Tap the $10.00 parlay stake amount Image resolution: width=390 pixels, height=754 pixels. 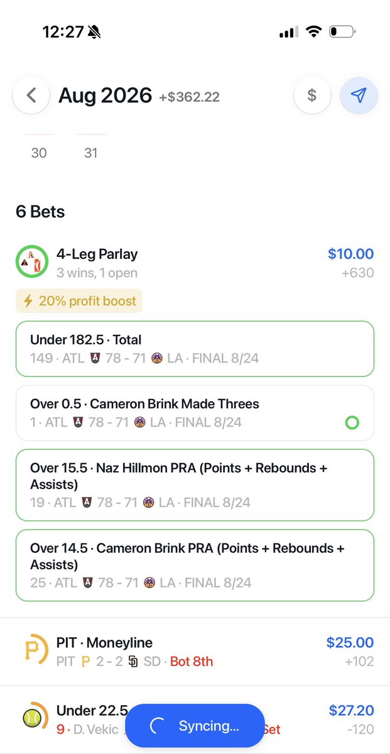(350, 254)
